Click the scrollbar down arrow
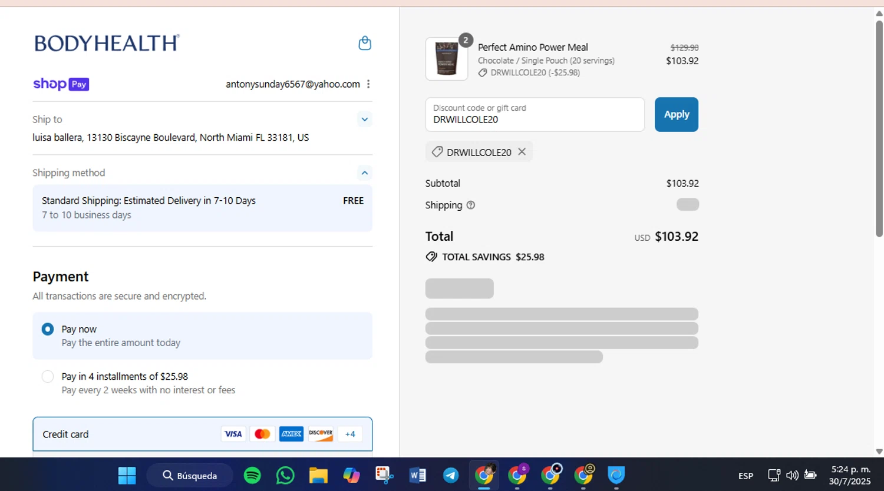 (879, 452)
